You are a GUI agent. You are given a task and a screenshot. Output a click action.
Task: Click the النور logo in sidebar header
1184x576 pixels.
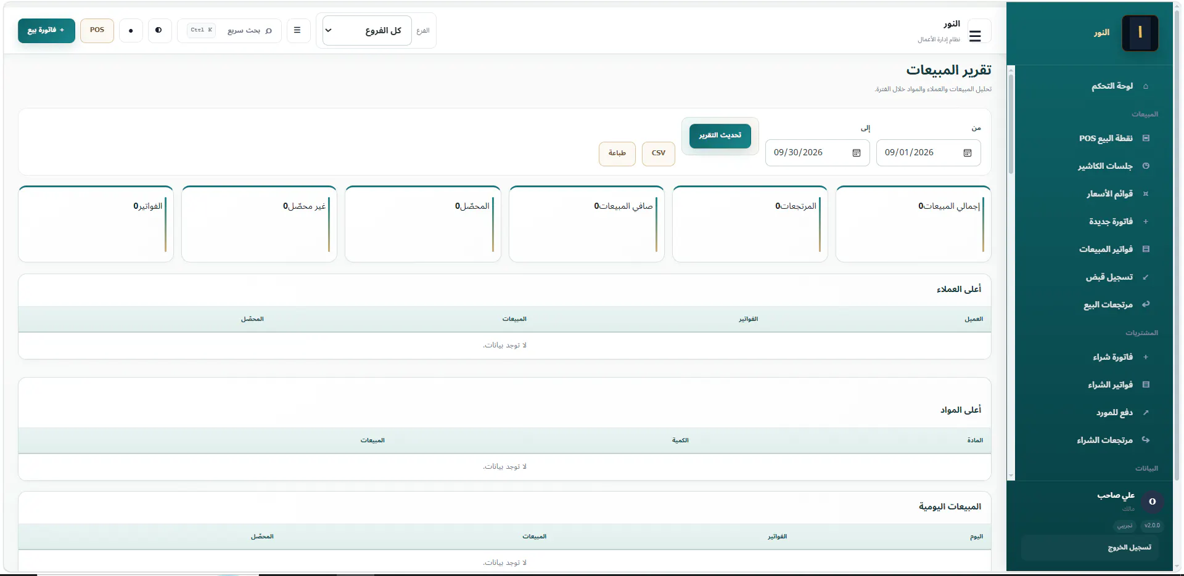[x=1140, y=33]
